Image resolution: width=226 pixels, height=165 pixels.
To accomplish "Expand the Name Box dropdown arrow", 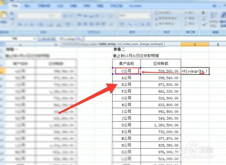I will 35,38.
